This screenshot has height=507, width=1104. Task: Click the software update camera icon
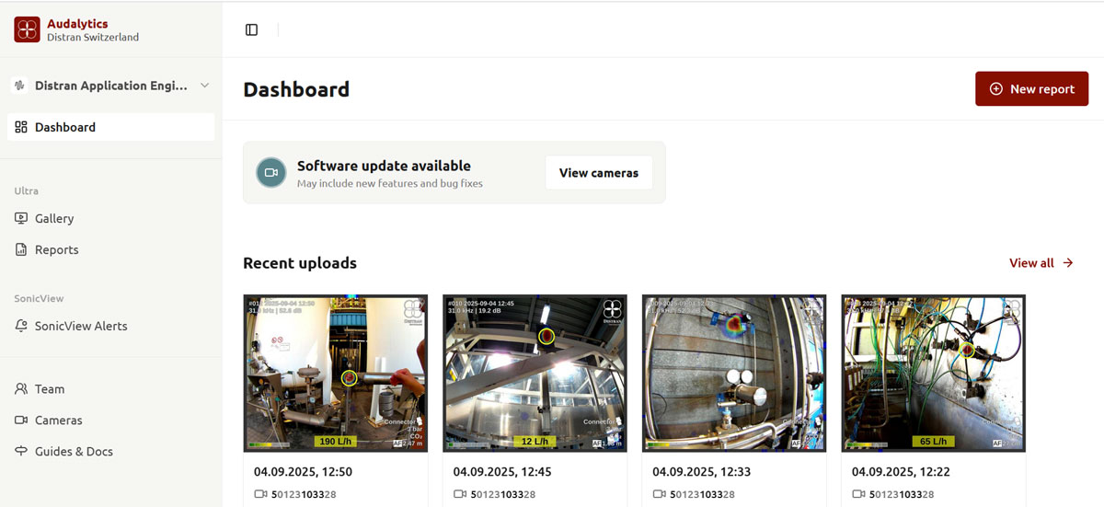point(270,172)
